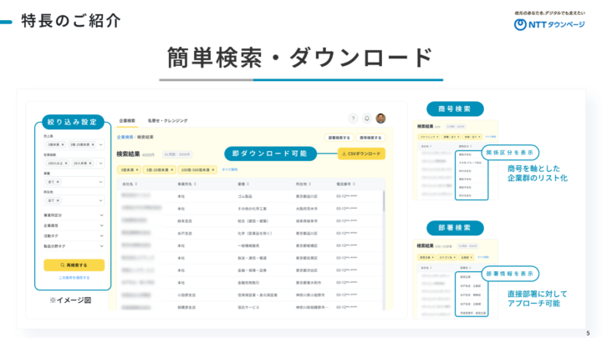Expand the 企業属性 filter section

click(x=100, y=225)
